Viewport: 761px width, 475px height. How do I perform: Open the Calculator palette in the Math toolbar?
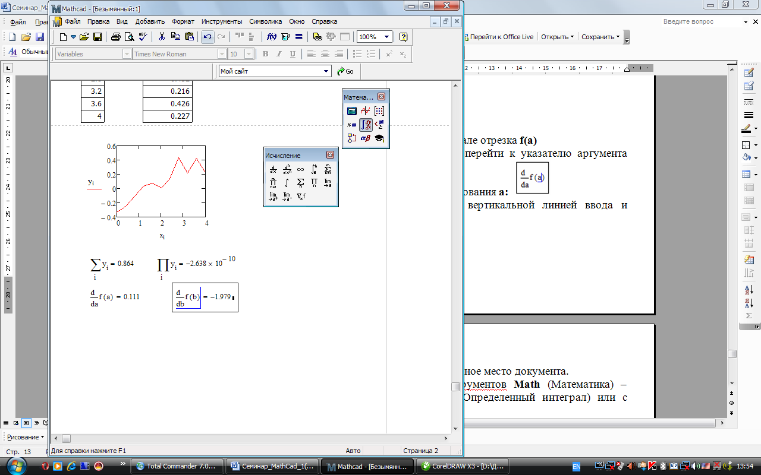352,110
